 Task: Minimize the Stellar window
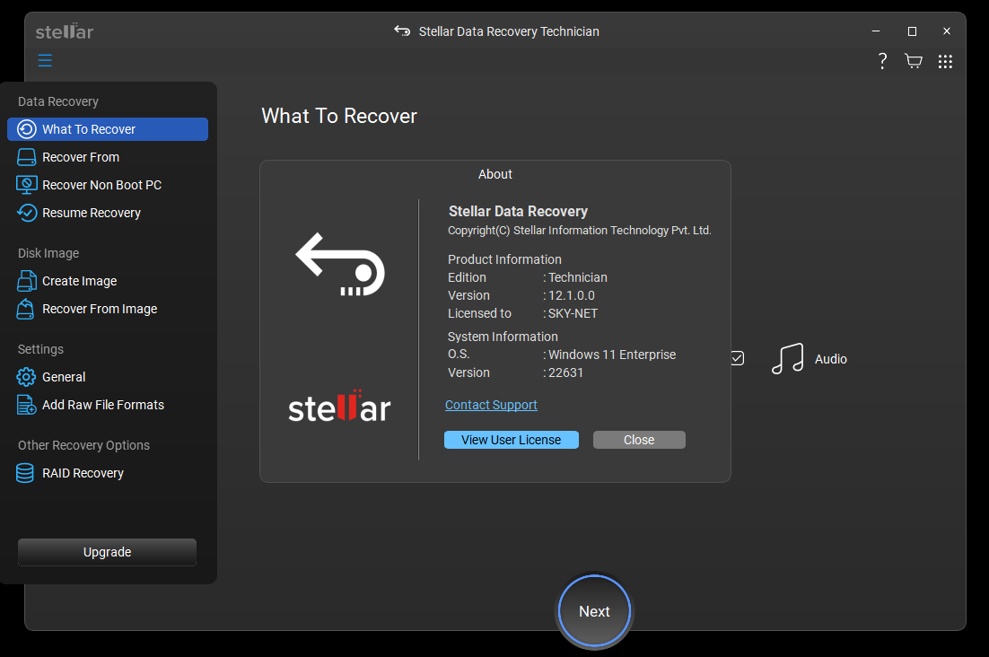(876, 31)
